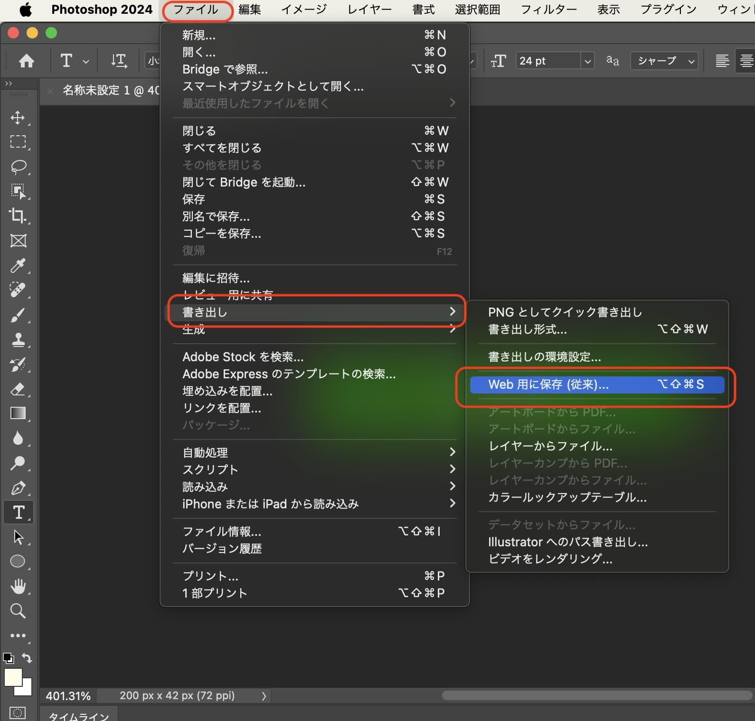Viewport: 755px width, 721px height.
Task: Select the Blur tool
Action: (x=18, y=438)
